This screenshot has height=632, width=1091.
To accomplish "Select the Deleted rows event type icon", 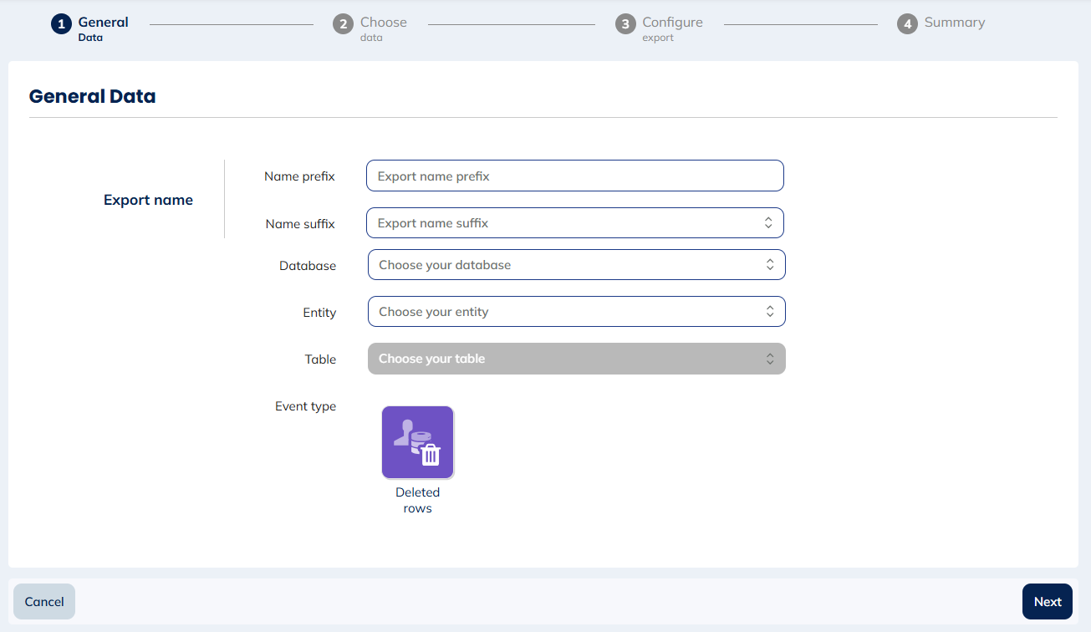I will tap(417, 442).
